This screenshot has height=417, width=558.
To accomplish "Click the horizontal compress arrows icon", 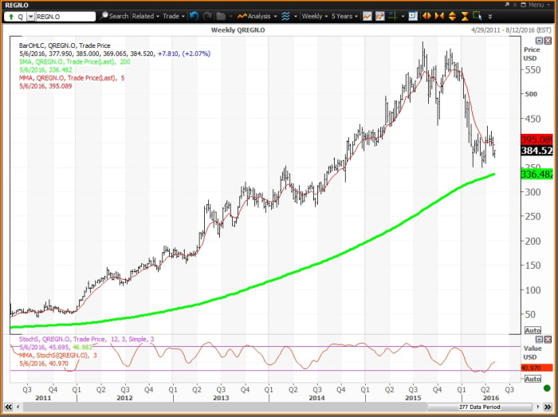I will pyautogui.click(x=439, y=16).
